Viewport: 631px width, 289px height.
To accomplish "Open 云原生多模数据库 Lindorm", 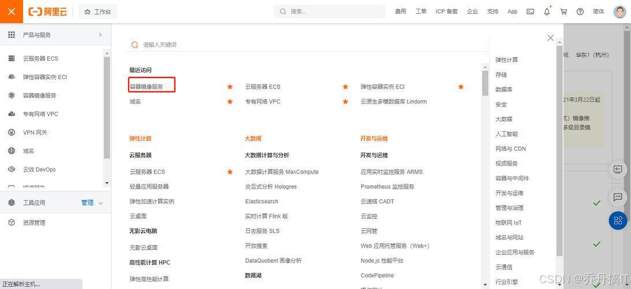I will [x=394, y=102].
